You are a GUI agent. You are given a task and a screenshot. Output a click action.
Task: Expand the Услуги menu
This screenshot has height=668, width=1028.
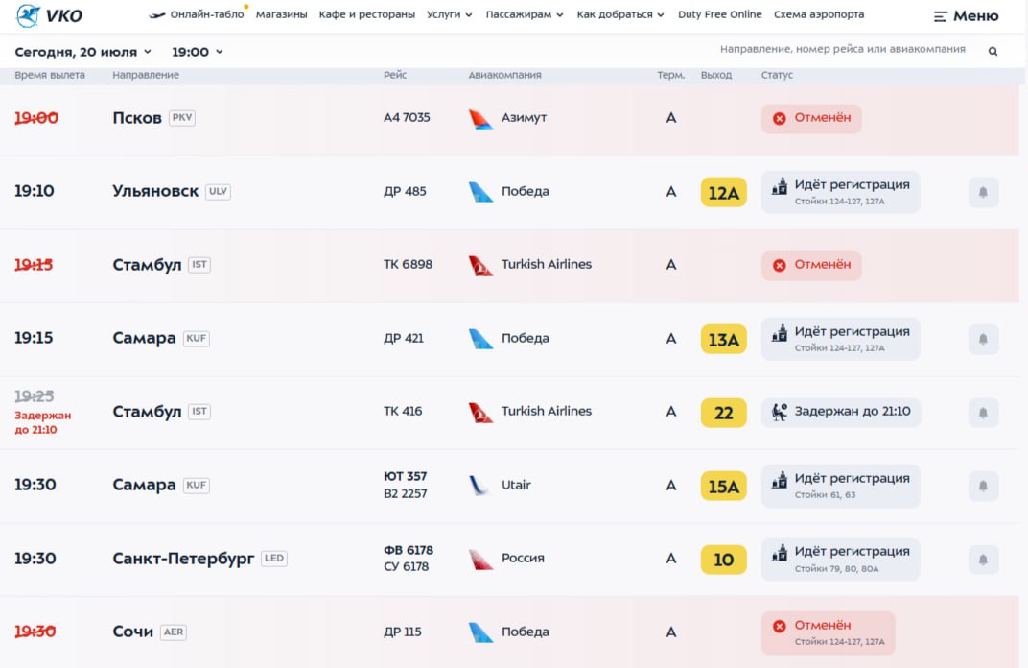click(x=449, y=14)
